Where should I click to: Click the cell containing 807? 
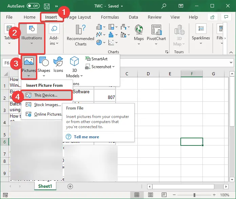[105, 95]
